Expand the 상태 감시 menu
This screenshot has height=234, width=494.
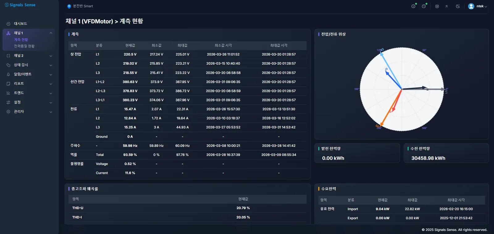29,65
